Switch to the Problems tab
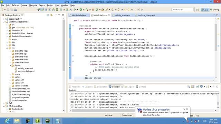 pos(75,87)
